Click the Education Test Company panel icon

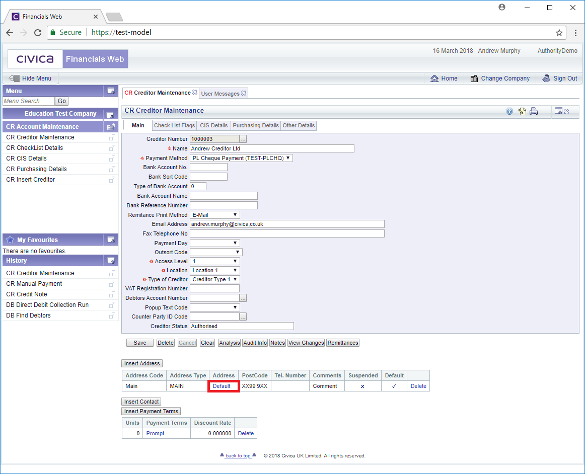coord(110,115)
